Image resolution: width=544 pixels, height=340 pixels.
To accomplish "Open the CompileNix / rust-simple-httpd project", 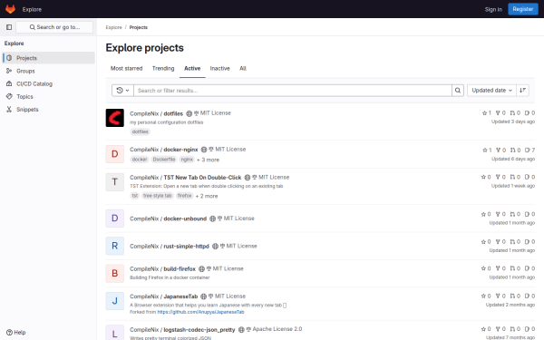I will pyautogui.click(x=170, y=246).
